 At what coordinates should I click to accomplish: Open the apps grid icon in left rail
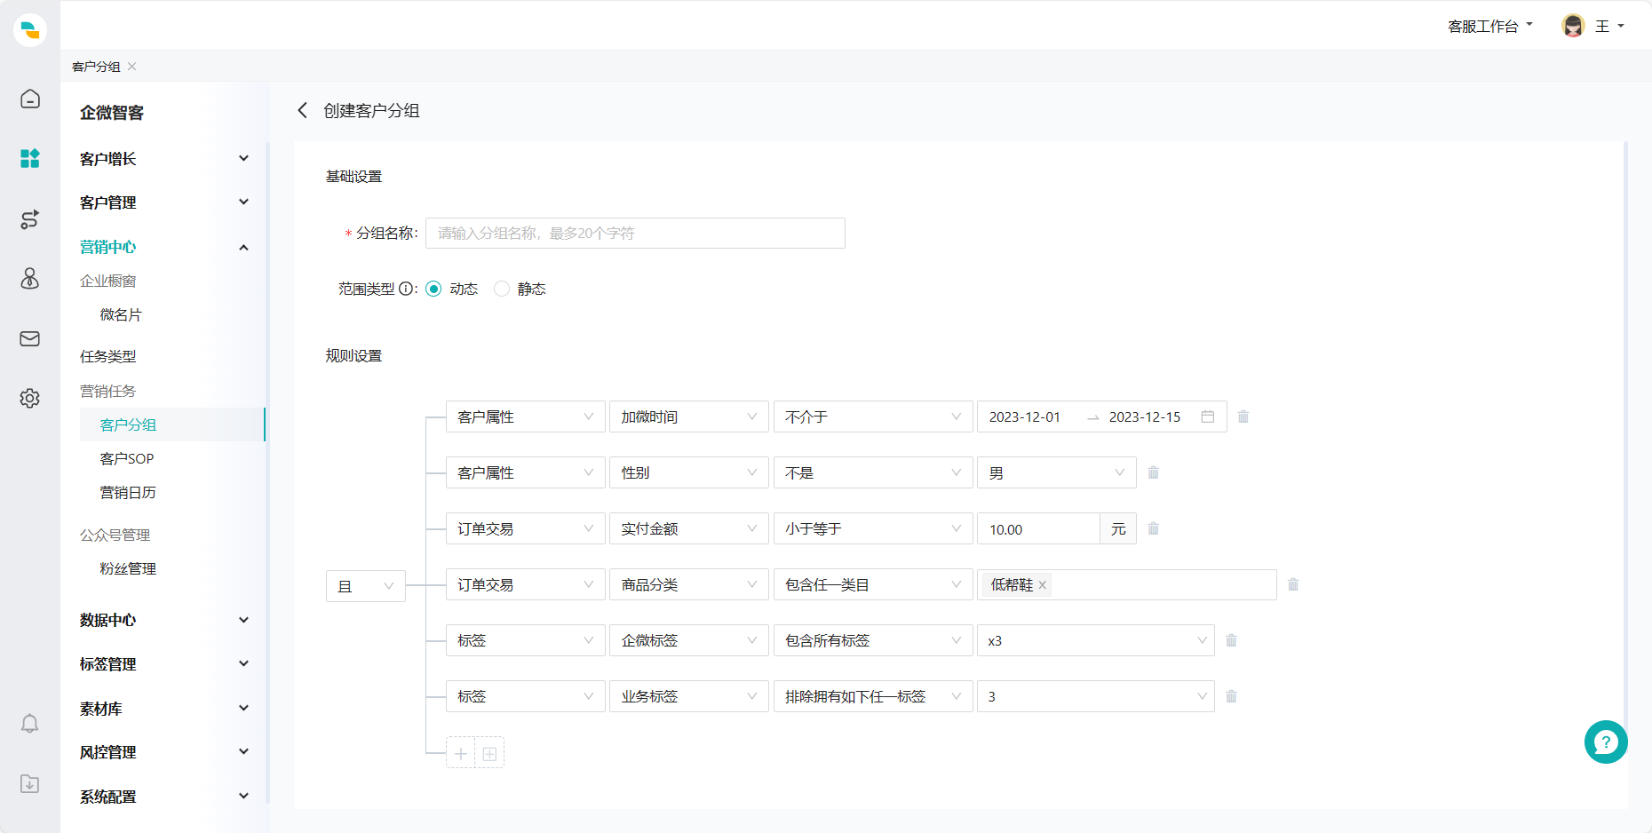tap(30, 158)
